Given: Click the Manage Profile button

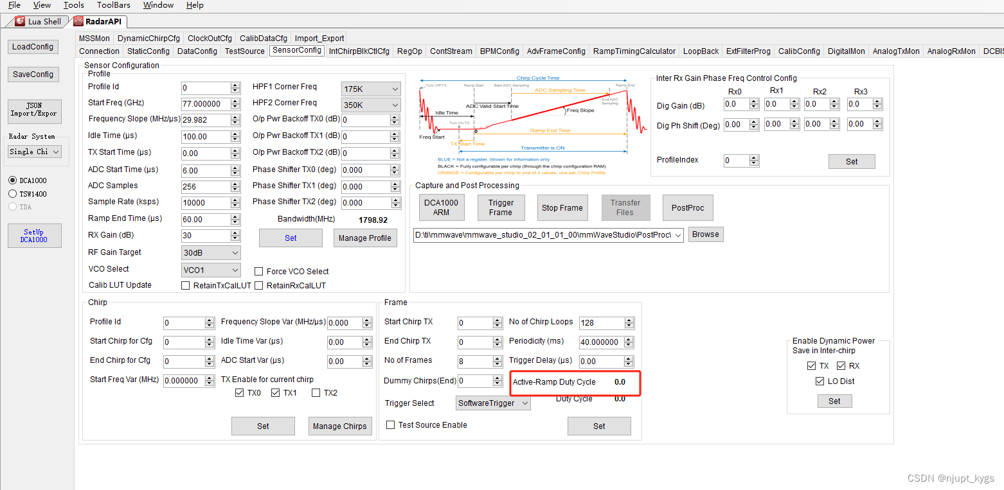Looking at the screenshot, I should click(365, 238).
